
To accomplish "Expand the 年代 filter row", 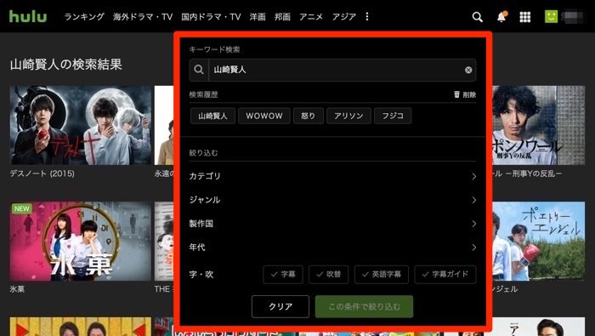I will (333, 248).
